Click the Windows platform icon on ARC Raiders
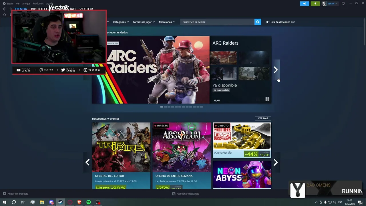Viewport: 366px width, 206px height. click(267, 99)
